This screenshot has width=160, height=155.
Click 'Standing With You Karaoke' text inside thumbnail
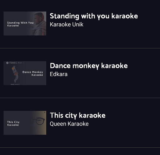pyautogui.click(x=20, y=24)
